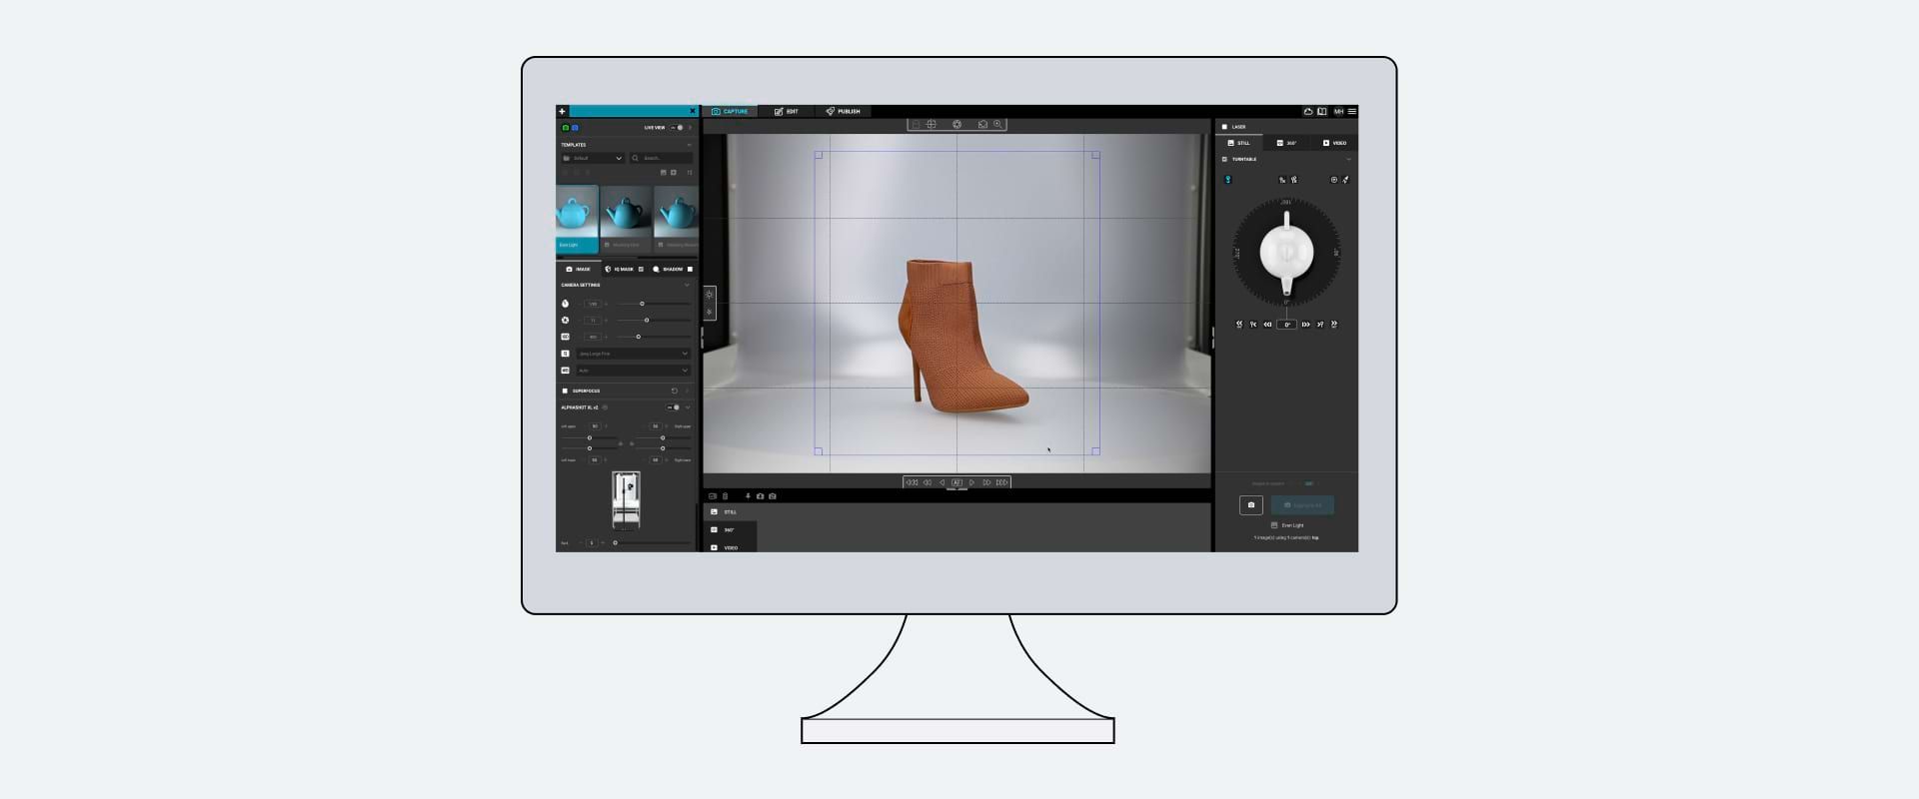
Task: Select the 360° mode tab in right panel
Action: [1286, 143]
